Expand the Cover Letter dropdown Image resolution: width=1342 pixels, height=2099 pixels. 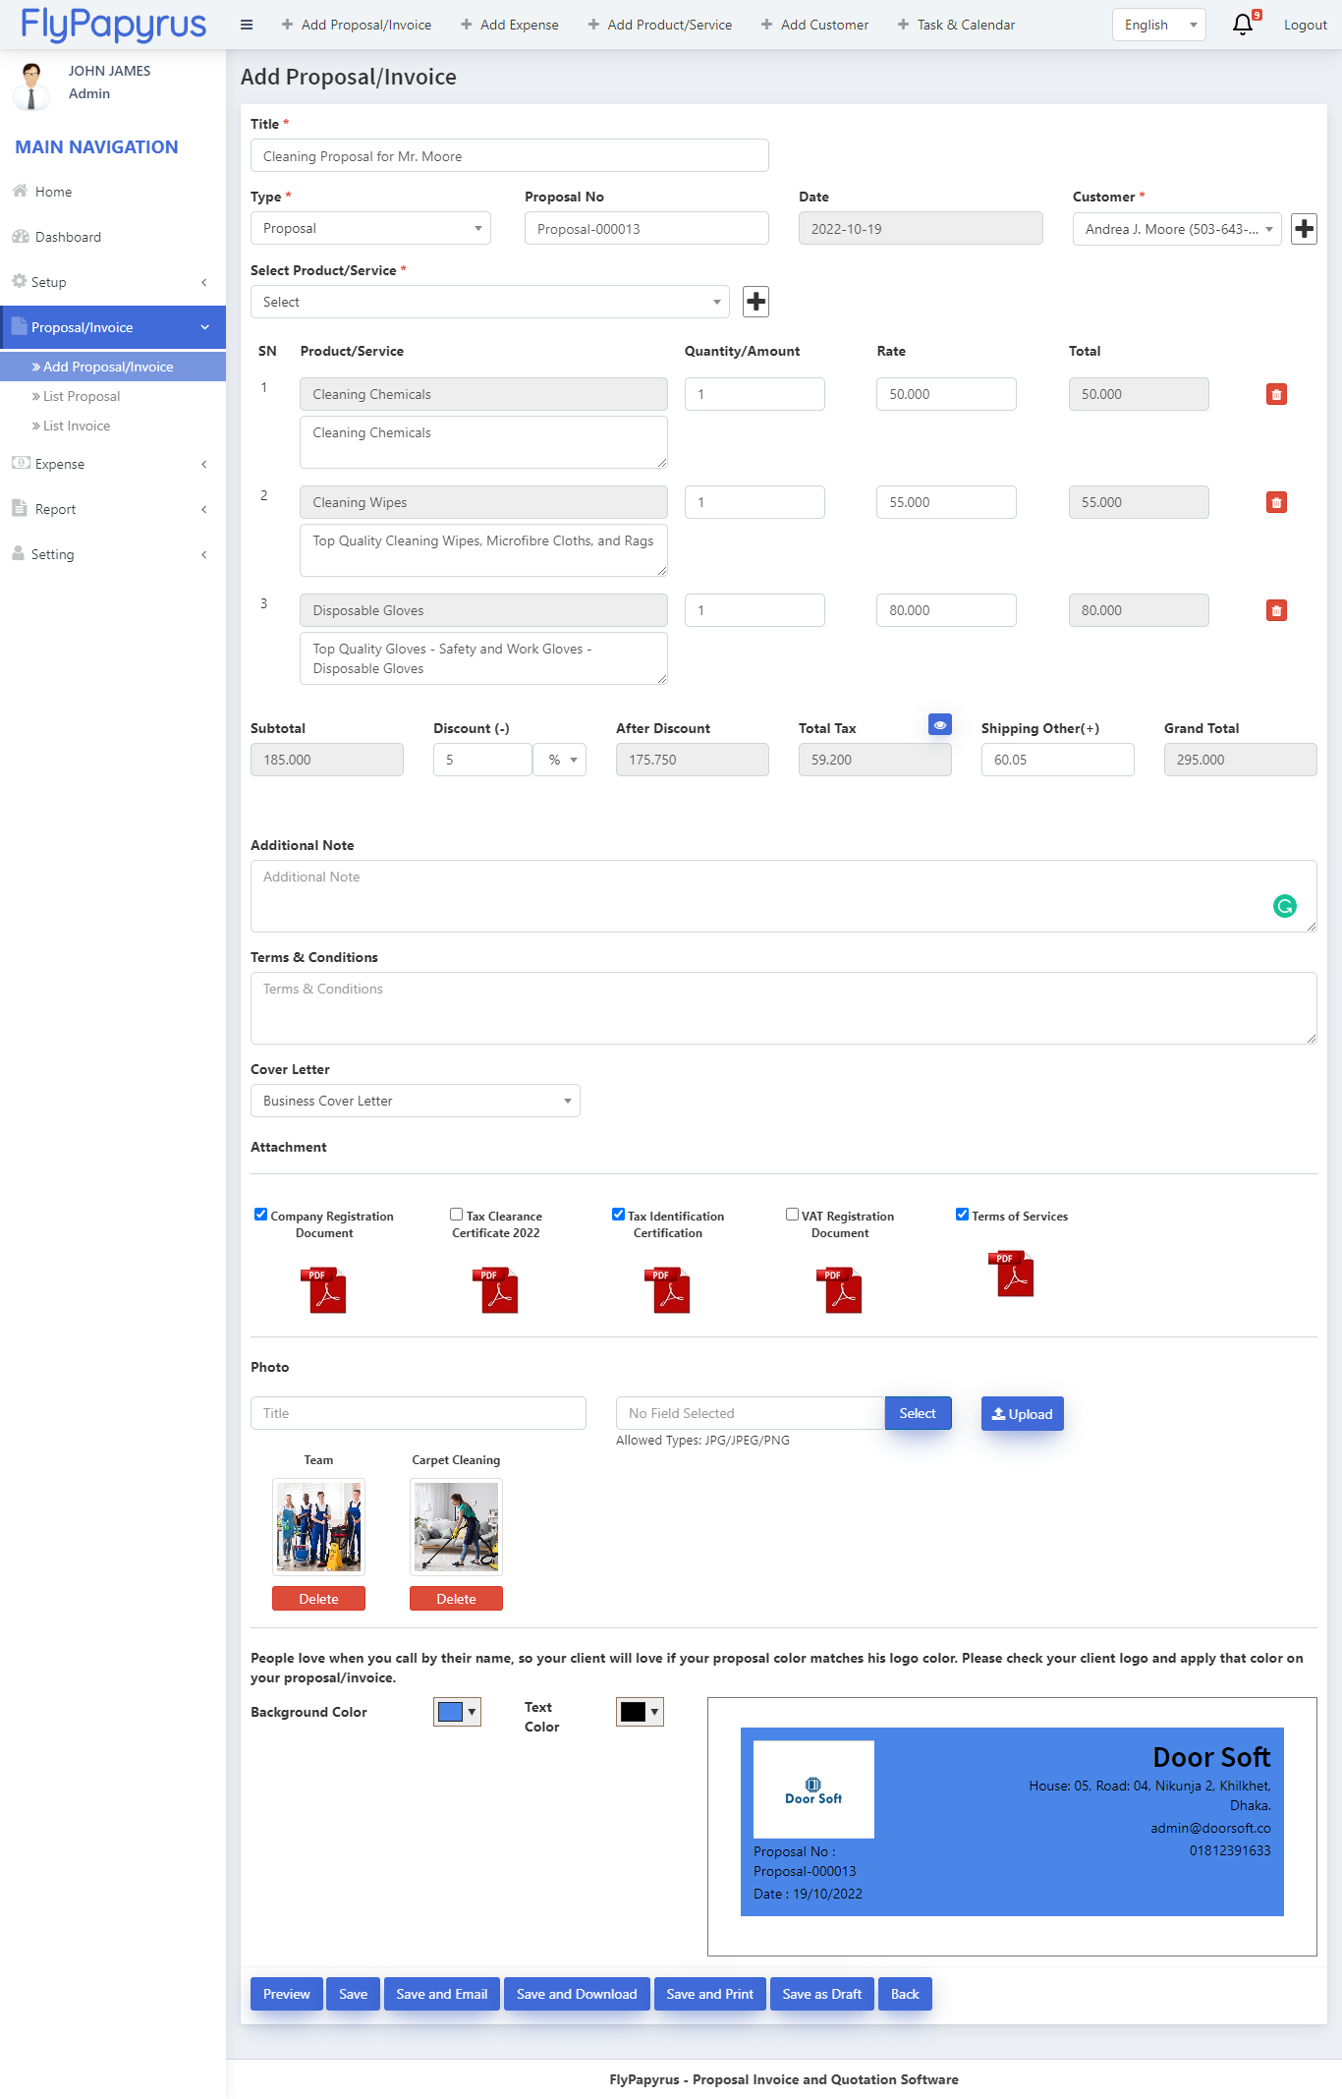click(x=415, y=1101)
